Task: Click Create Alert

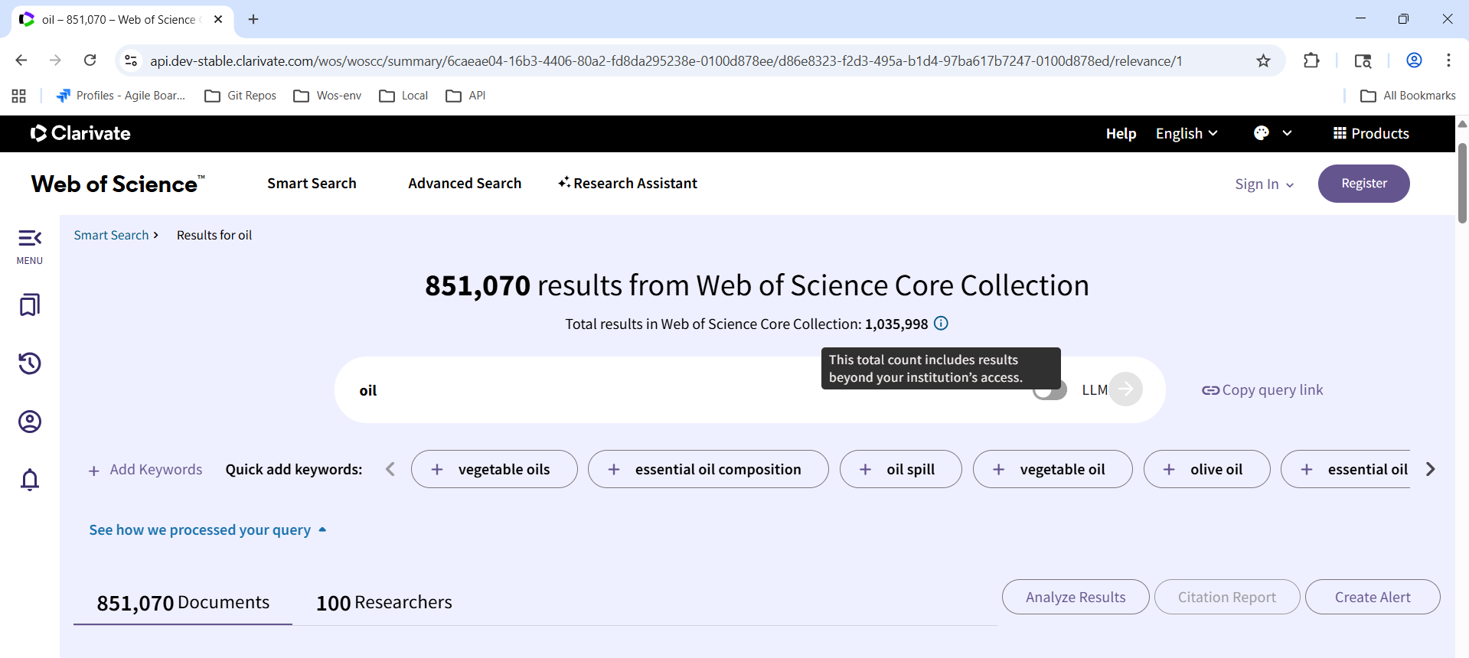Action: pos(1373,597)
